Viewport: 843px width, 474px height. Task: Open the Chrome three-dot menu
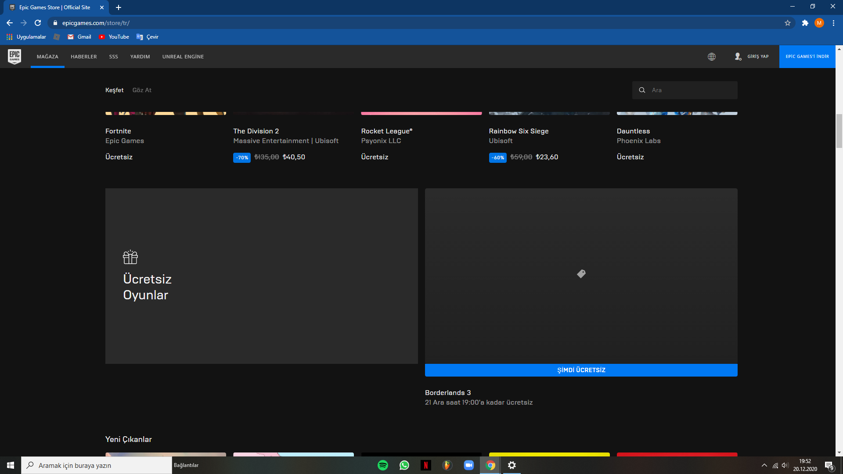tap(833, 23)
